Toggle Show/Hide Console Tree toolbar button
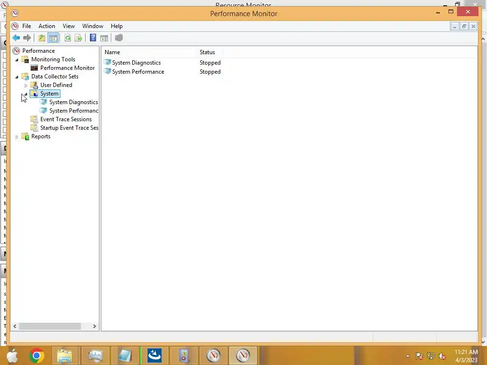The height and width of the screenshot is (365, 487). [53, 38]
